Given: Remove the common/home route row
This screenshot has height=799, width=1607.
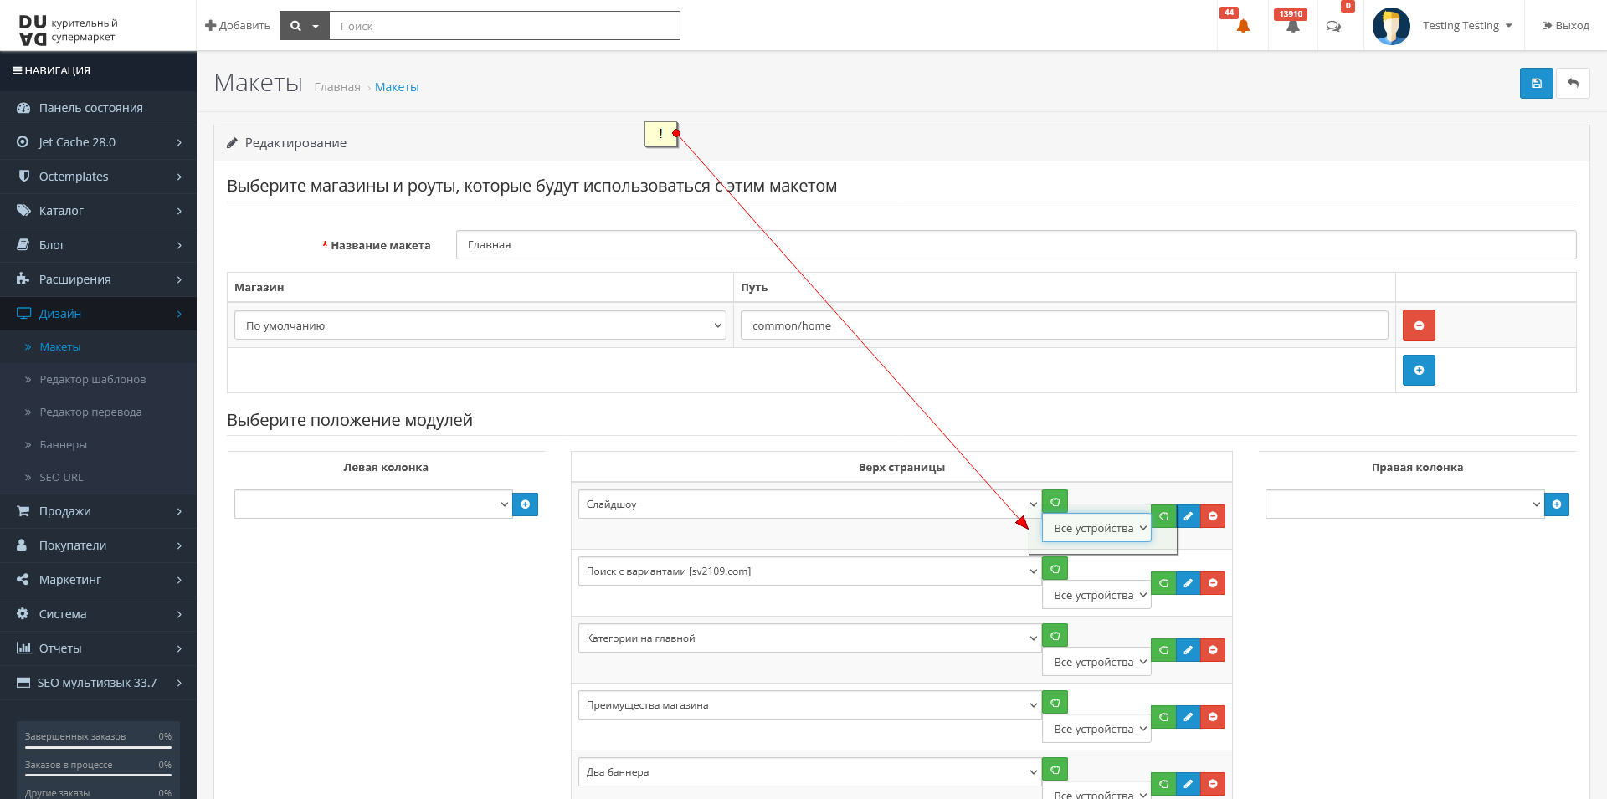Looking at the screenshot, I should click(1419, 325).
